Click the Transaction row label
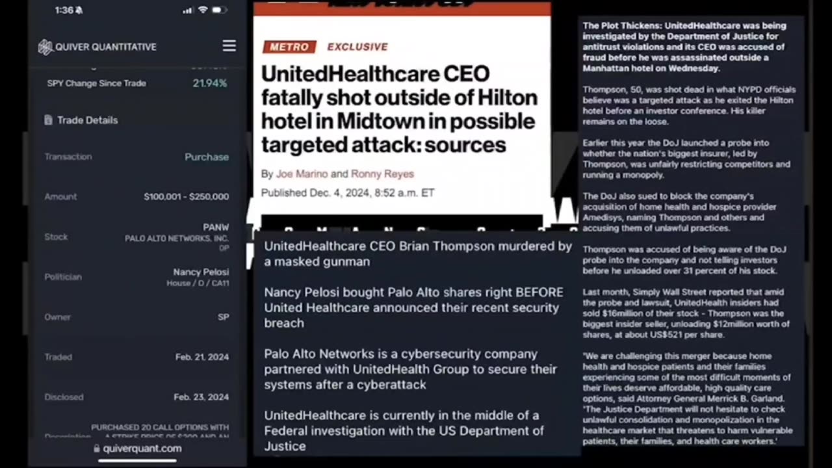This screenshot has height=468, width=832. tap(68, 157)
